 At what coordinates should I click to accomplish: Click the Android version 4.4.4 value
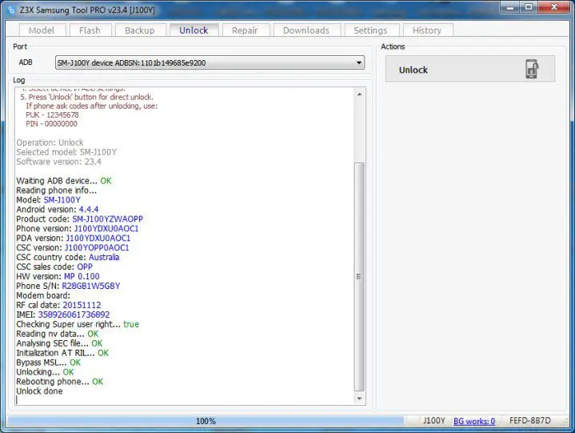point(89,210)
